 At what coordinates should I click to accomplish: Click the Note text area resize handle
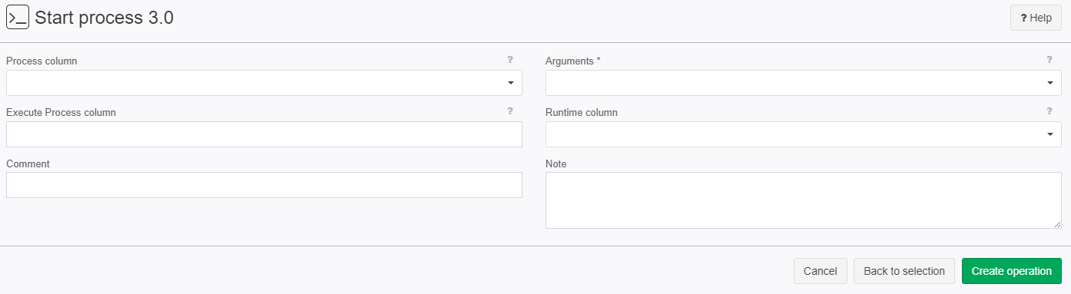[x=1057, y=224]
